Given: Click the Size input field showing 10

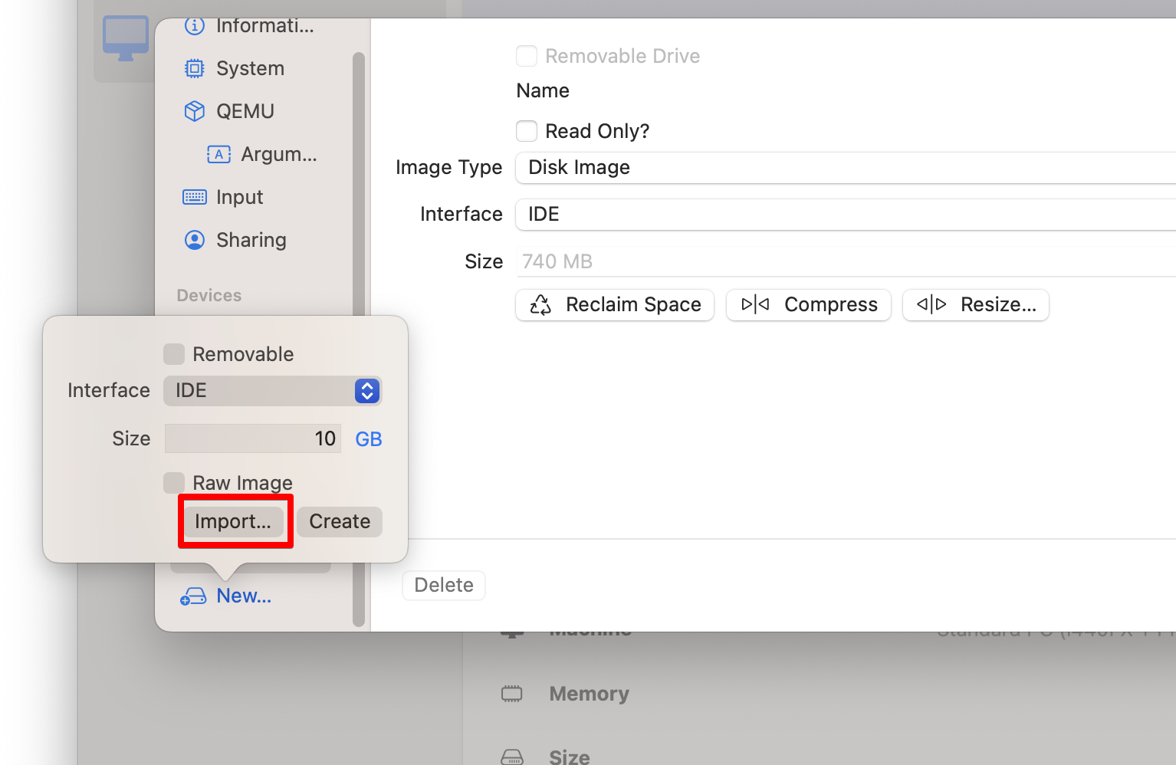Looking at the screenshot, I should [x=252, y=439].
